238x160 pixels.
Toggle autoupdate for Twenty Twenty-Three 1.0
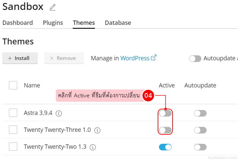[200, 130]
